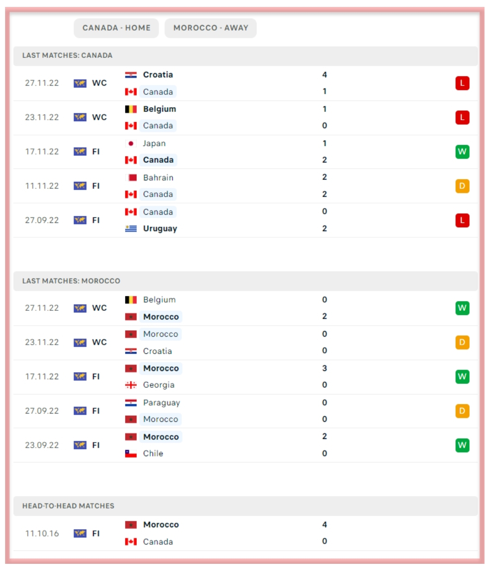The height and width of the screenshot is (568, 491).
Task: Click red L badge for Uruguay match
Action: tap(462, 220)
